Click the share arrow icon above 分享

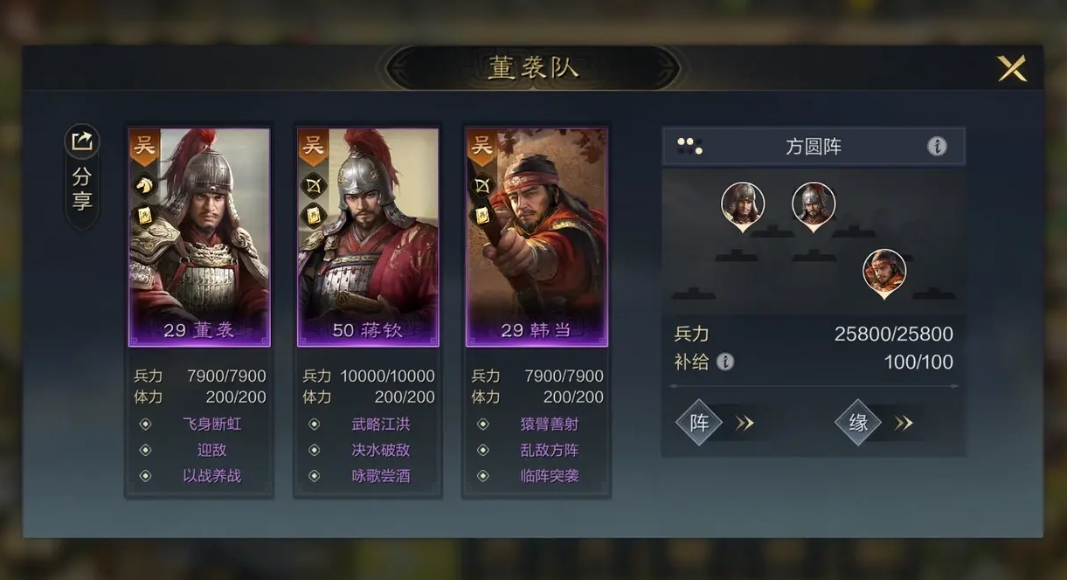coord(82,141)
